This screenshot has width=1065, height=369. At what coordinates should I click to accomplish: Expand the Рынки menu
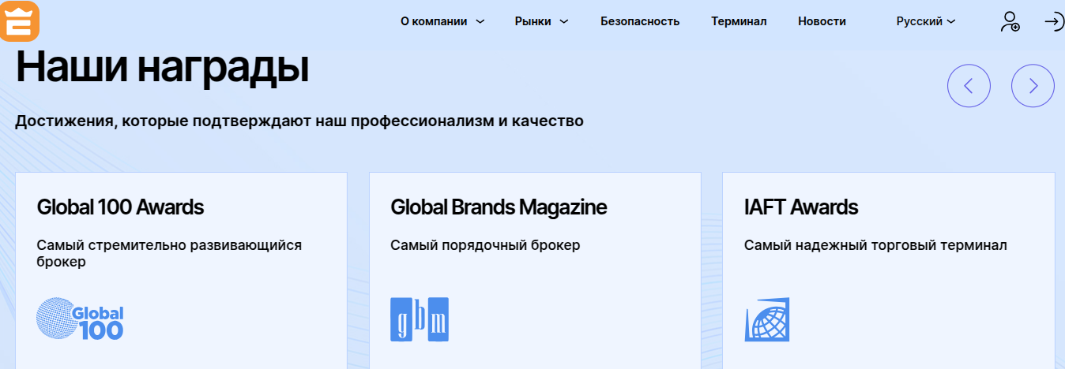click(541, 21)
